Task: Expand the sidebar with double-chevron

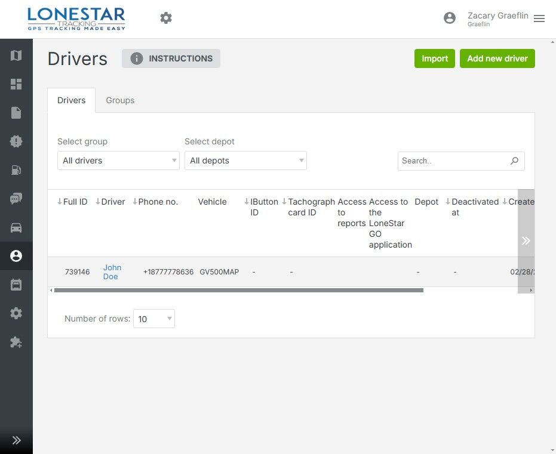Action: pyautogui.click(x=16, y=440)
